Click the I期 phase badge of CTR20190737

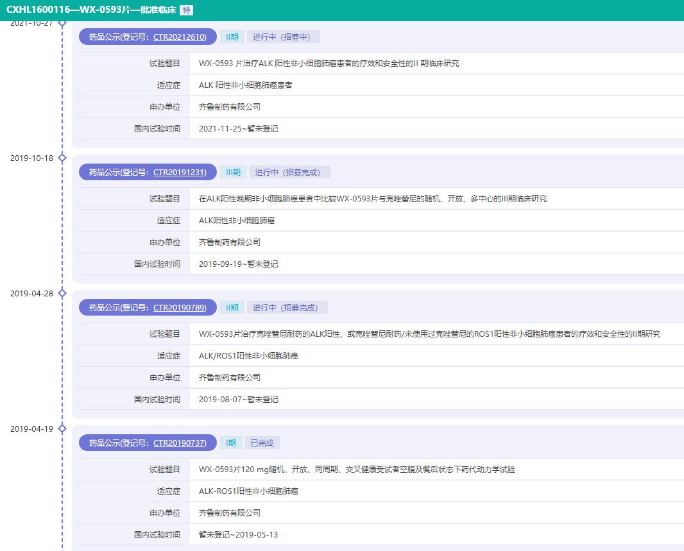click(232, 443)
